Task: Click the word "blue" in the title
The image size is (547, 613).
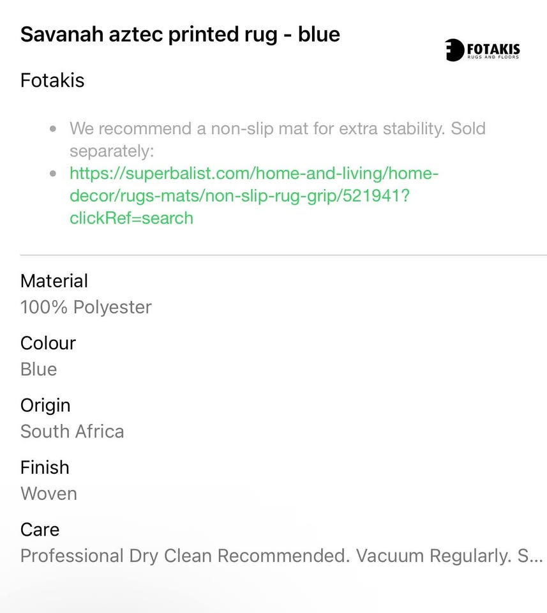Action: point(318,34)
